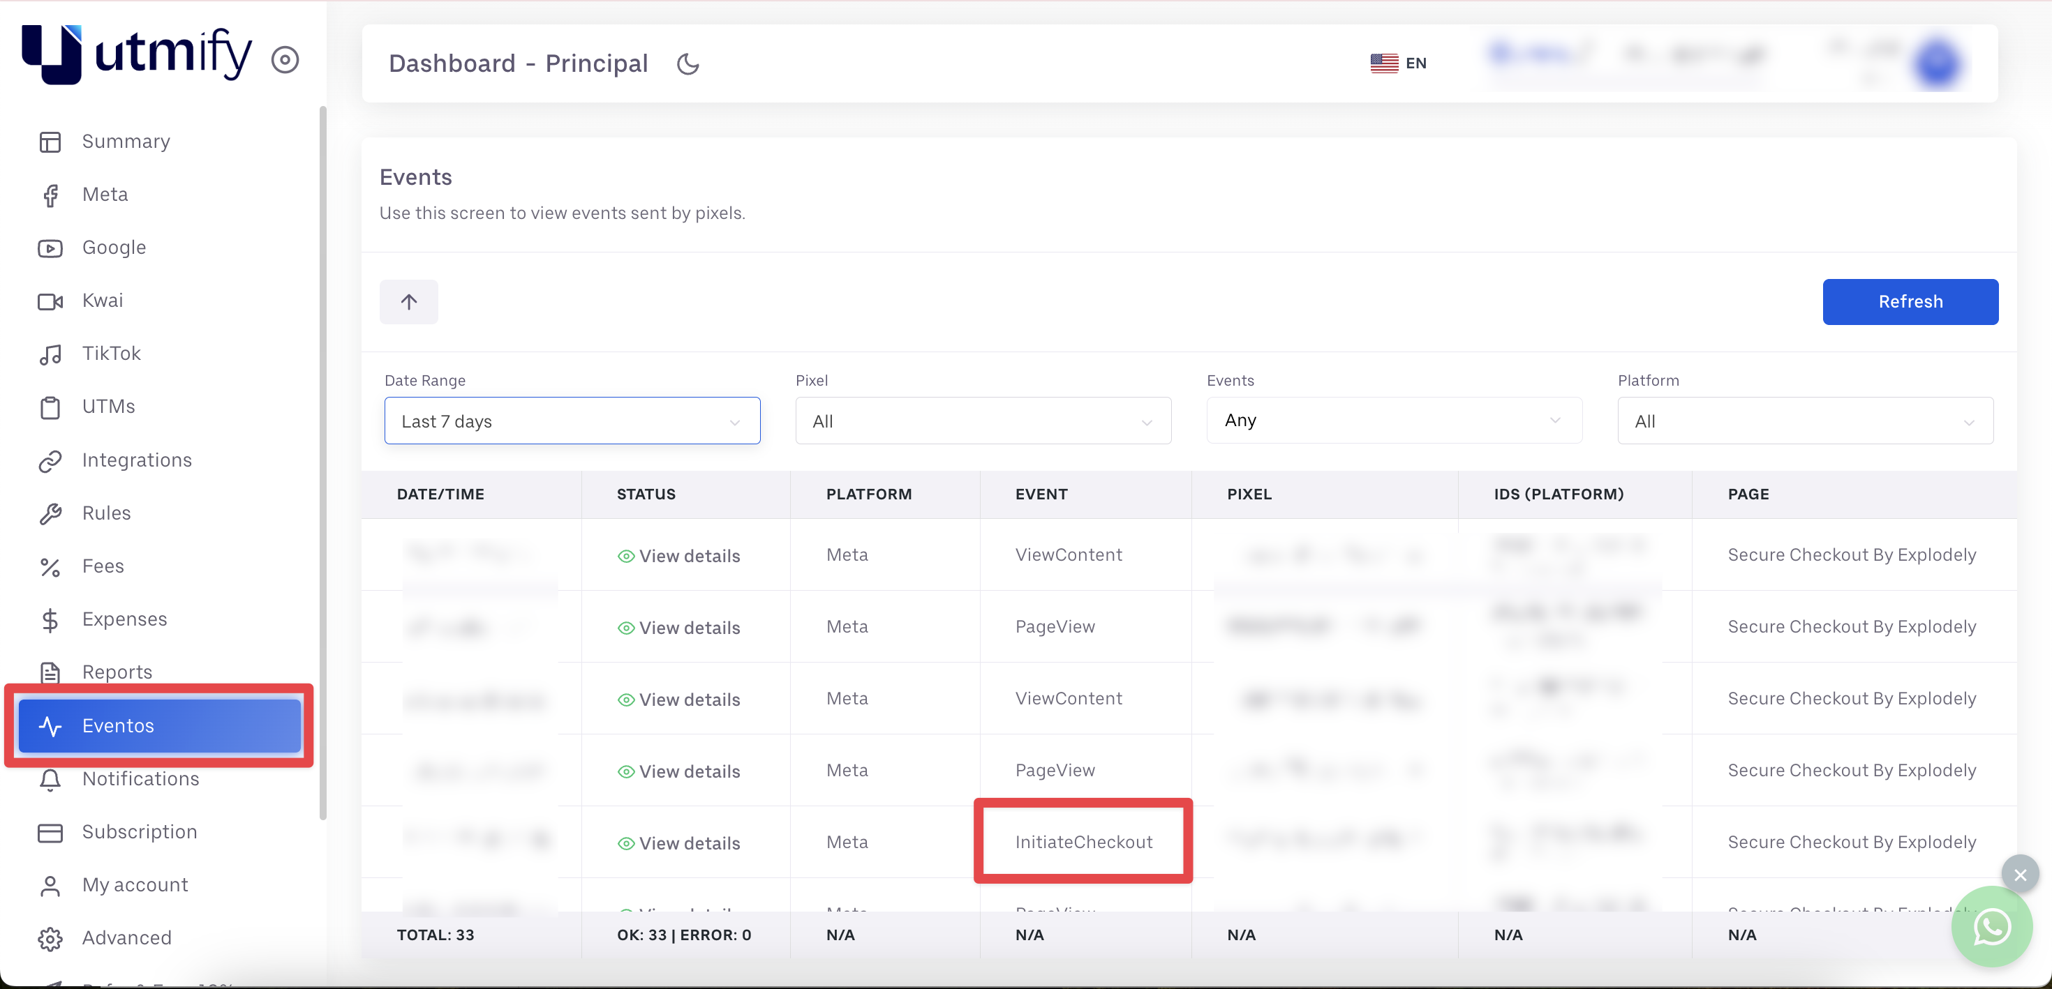Open TikTok section in sidebar
This screenshot has width=2052, height=989.
[112, 354]
